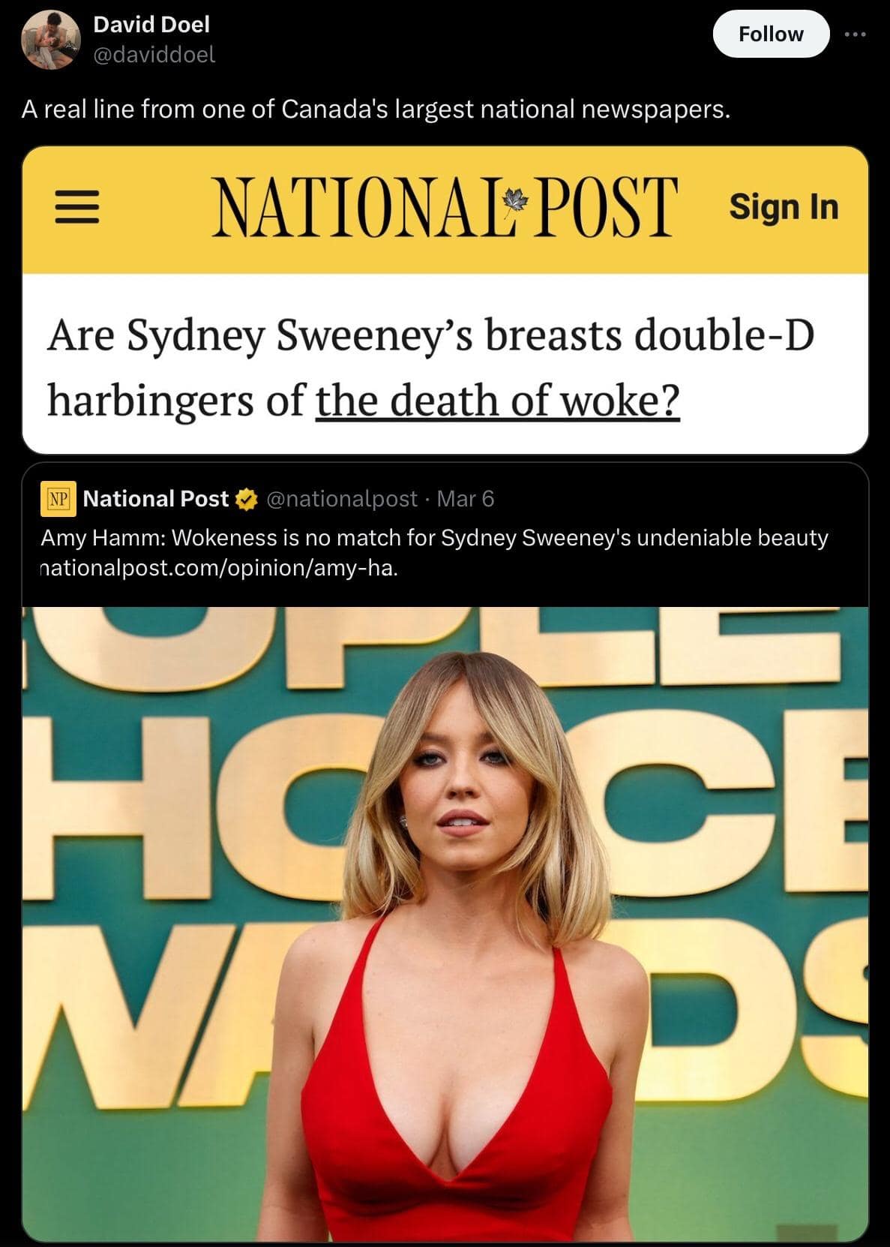Open the @nationalpost handle
This screenshot has height=1247, width=890.
[x=342, y=499]
